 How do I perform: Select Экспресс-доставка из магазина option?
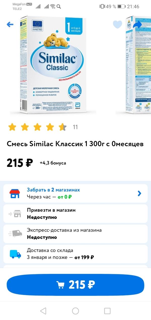75,234
